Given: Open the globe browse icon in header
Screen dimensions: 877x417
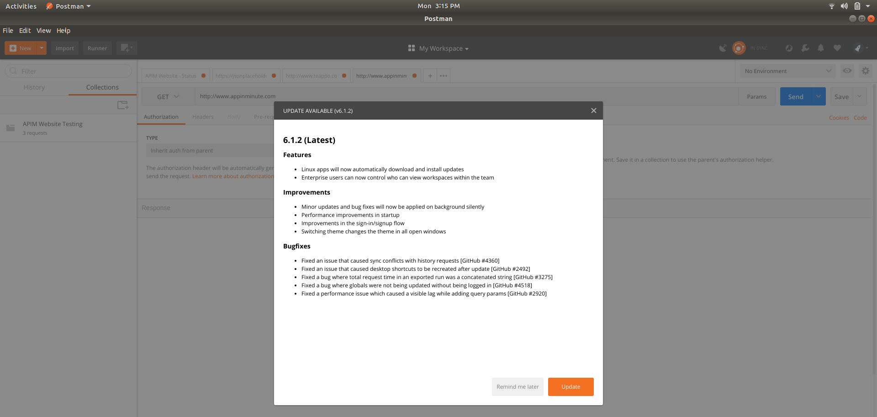Looking at the screenshot, I should point(789,48).
